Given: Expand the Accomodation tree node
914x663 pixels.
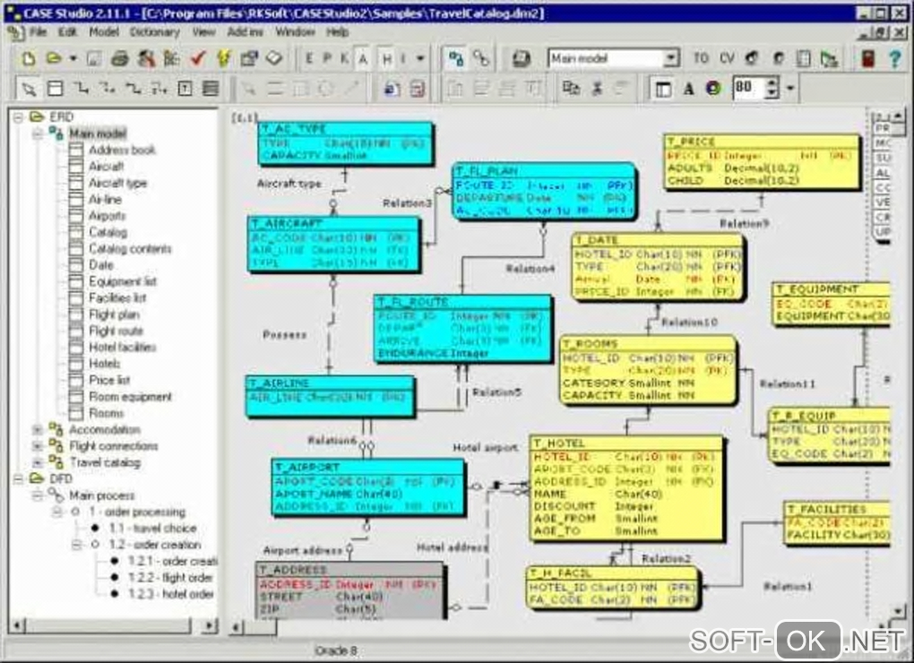Looking at the screenshot, I should [38, 430].
